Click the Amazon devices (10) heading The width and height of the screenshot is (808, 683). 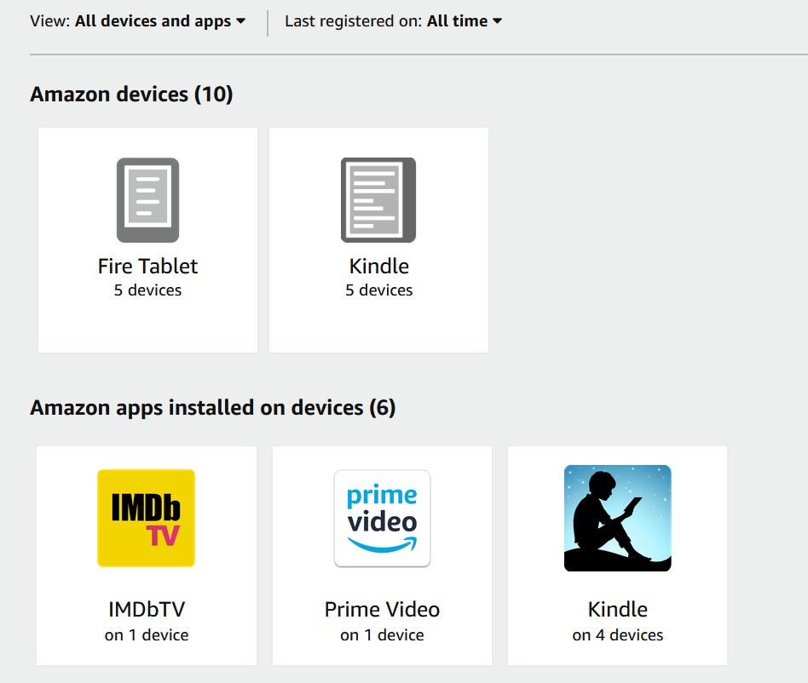pos(131,94)
